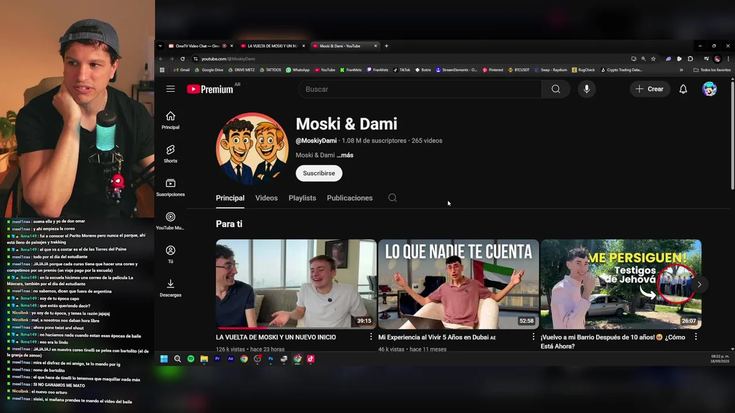Viewport: 735px width, 413px height.
Task: Open the ME PERSIGUEN Testigos de Jehová thumbnail
Action: click(x=621, y=284)
